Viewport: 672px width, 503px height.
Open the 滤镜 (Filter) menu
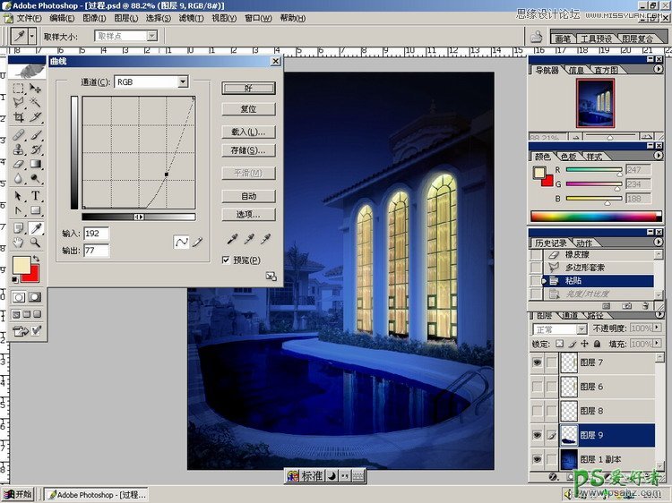point(189,18)
